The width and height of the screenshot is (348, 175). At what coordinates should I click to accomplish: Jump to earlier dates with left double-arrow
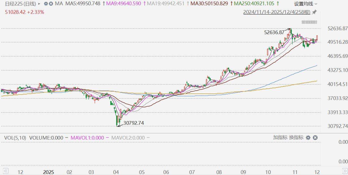(x=5, y=171)
